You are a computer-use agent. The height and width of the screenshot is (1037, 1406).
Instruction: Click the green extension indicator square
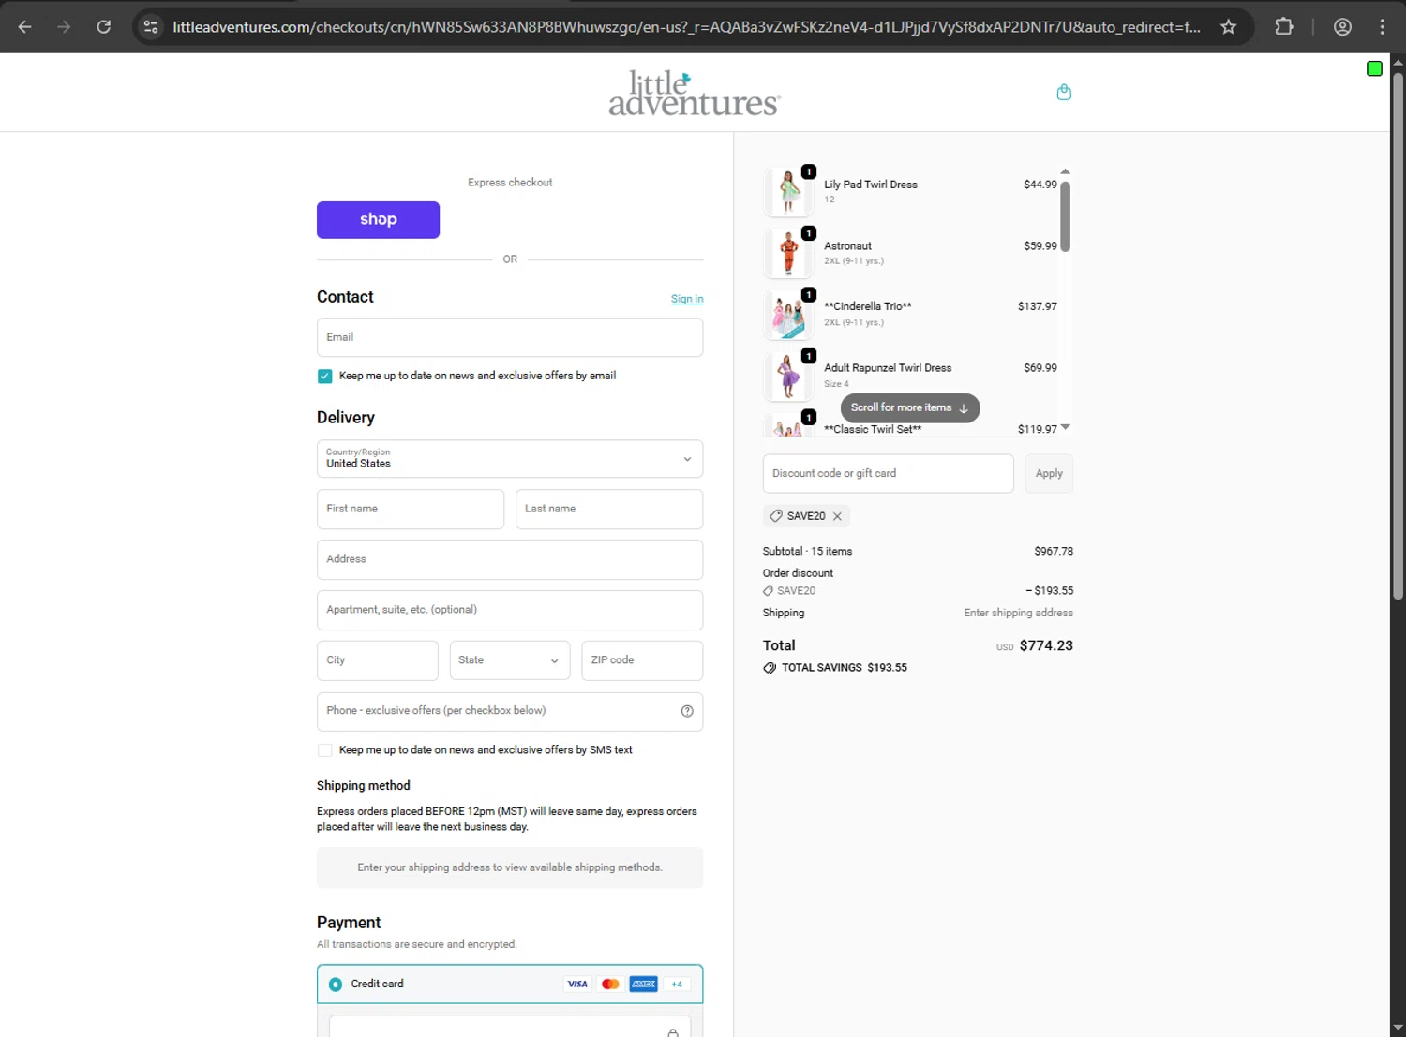[x=1374, y=68]
